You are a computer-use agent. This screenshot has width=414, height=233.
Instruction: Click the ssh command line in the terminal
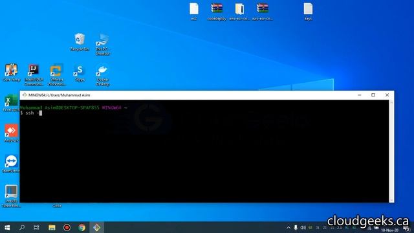31,113
